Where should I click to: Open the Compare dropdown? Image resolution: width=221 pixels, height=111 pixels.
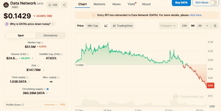point(168,26)
